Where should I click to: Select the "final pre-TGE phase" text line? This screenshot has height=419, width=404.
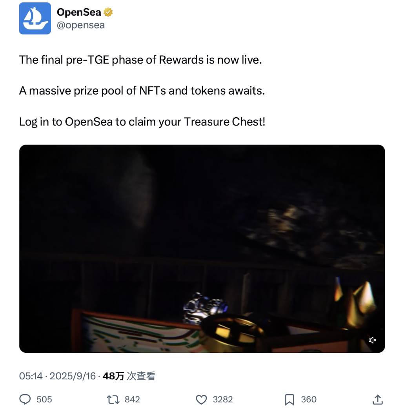pyautogui.click(x=140, y=60)
